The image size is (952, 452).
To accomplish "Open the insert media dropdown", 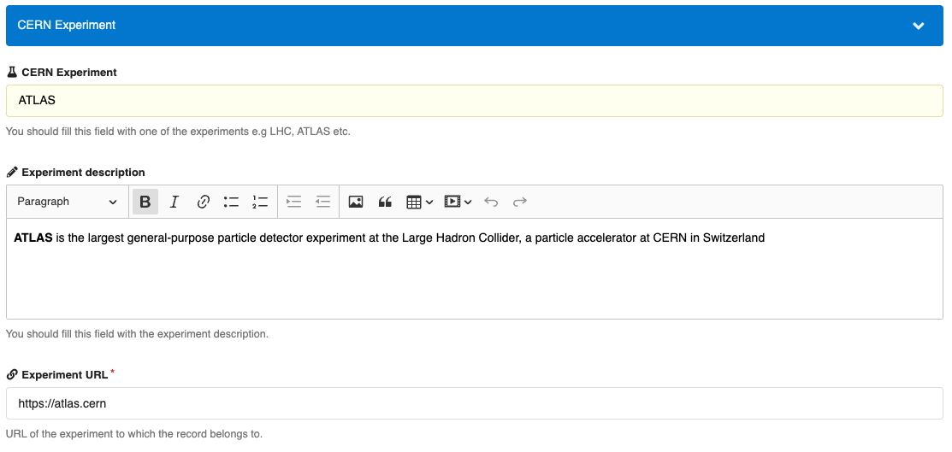I will 458,202.
